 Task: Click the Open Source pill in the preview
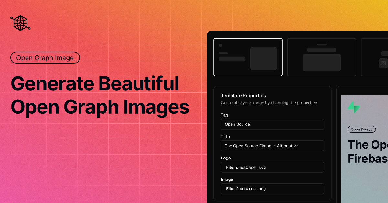(361, 129)
